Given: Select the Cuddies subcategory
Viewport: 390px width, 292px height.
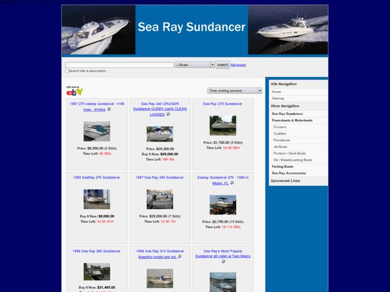Looking at the screenshot, I should pyautogui.click(x=279, y=133).
